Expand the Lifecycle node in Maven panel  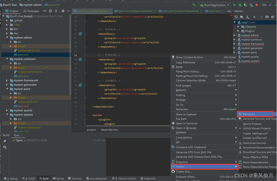point(239,27)
